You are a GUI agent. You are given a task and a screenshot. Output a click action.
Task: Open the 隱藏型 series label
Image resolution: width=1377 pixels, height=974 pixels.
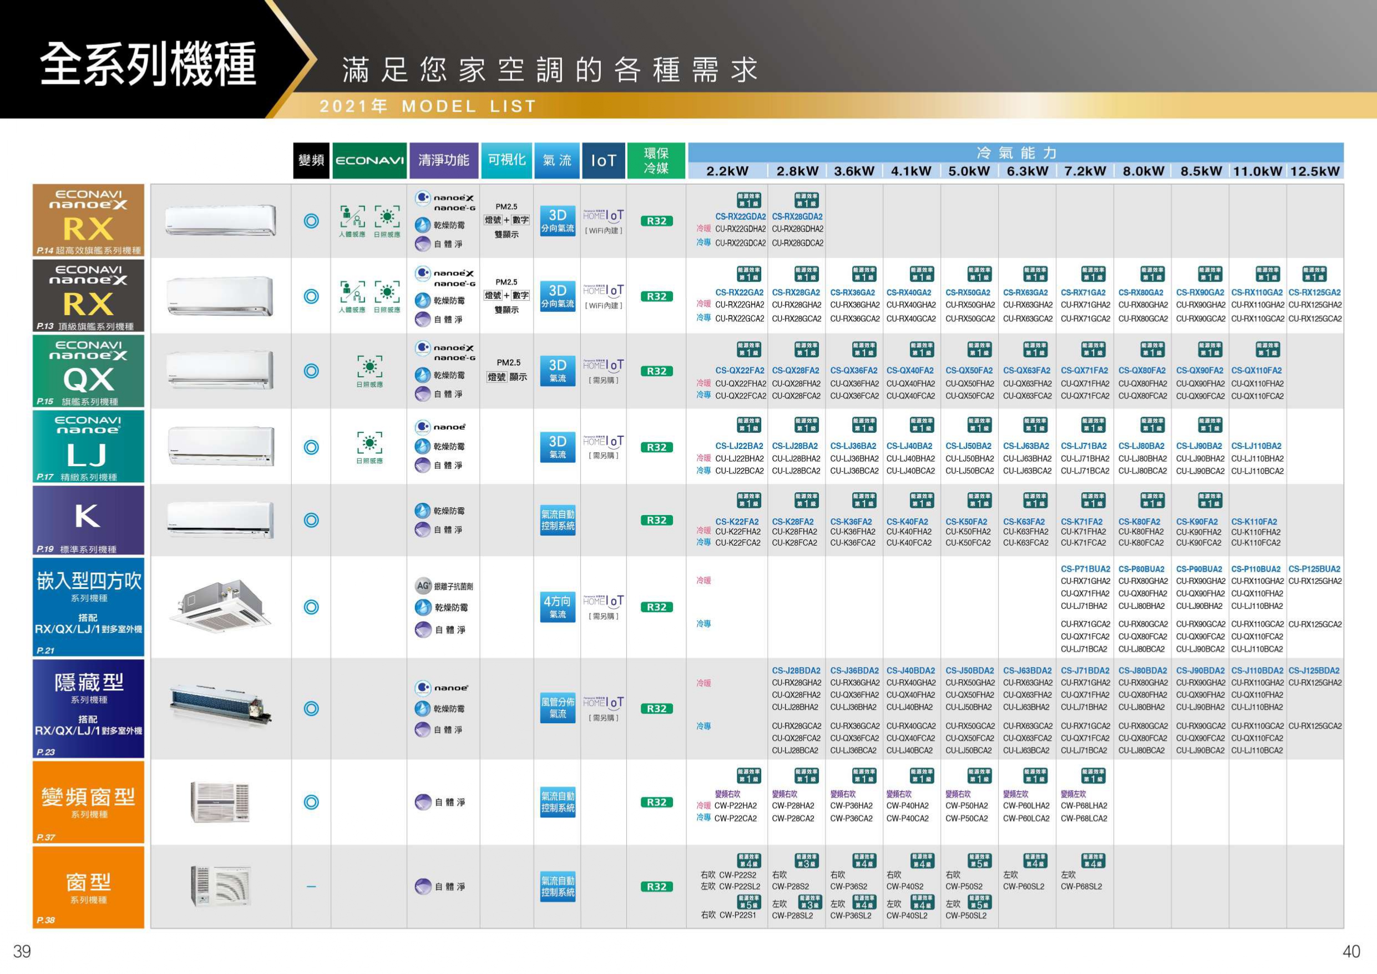(x=88, y=709)
